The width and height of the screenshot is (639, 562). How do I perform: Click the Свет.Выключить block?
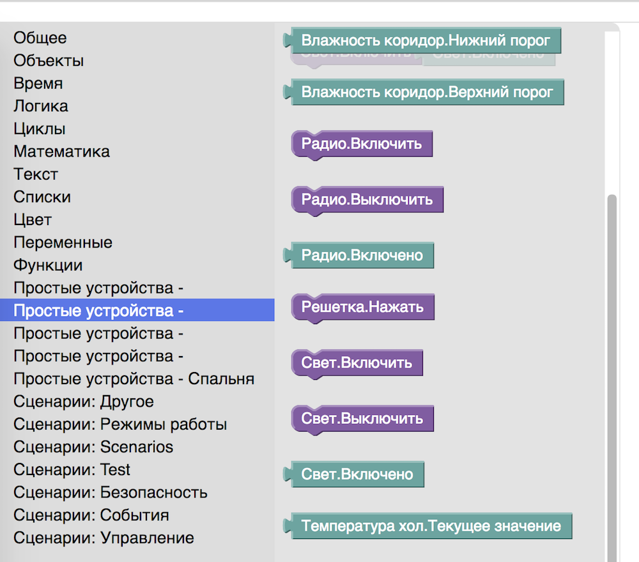point(362,419)
